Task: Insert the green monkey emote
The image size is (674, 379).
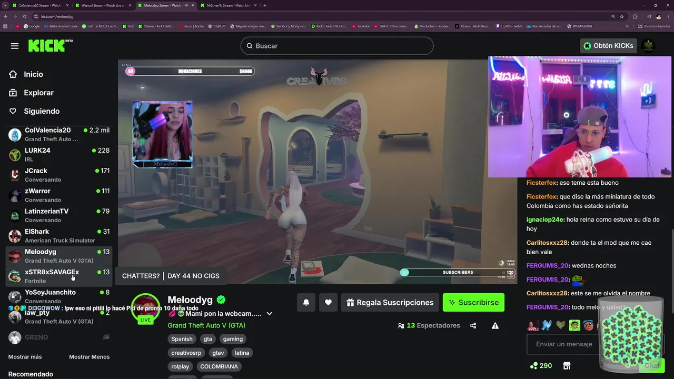Action: pyautogui.click(x=574, y=325)
